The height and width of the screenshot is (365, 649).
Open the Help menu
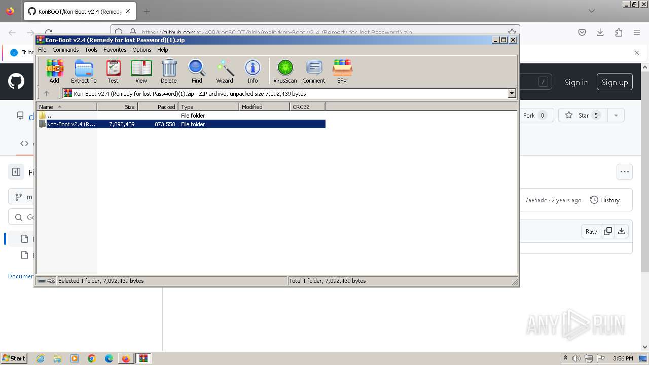(x=163, y=50)
